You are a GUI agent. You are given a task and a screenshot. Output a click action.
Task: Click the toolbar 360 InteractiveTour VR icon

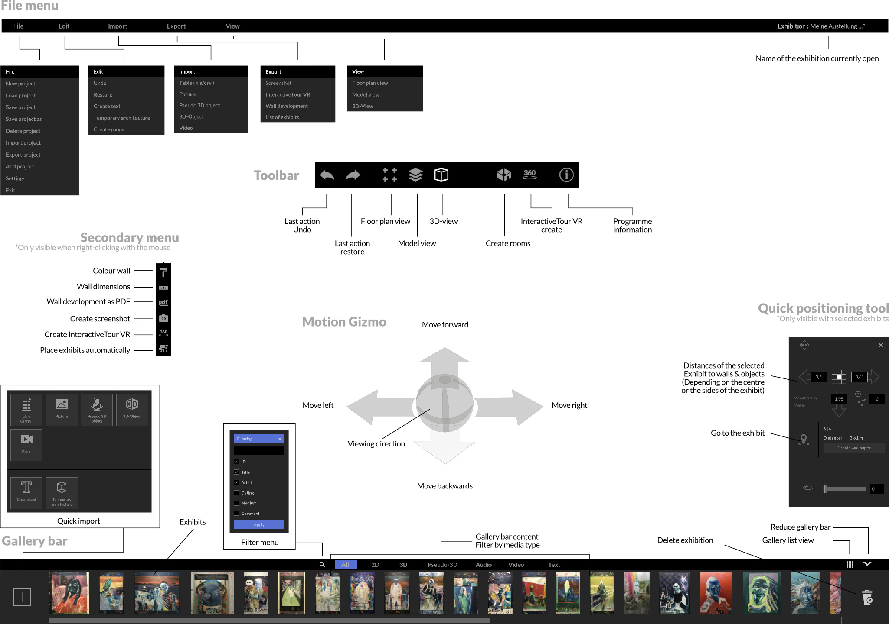529,175
